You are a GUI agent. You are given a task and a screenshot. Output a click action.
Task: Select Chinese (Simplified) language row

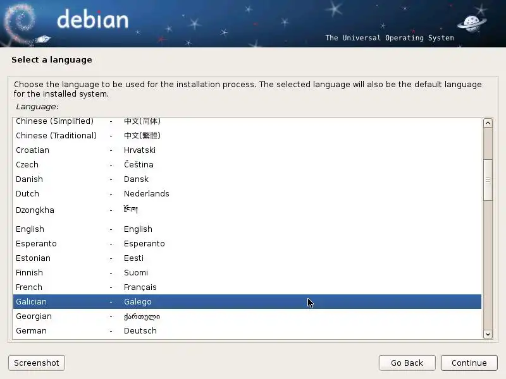[247, 121]
